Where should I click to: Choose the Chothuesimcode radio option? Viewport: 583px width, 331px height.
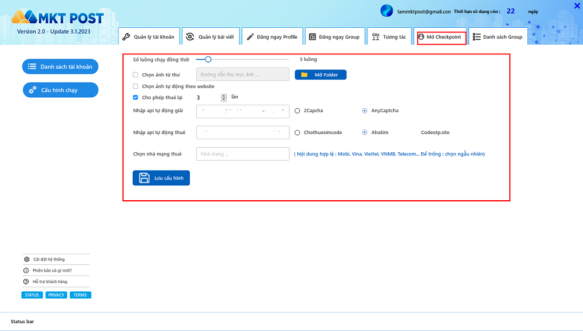coord(297,132)
